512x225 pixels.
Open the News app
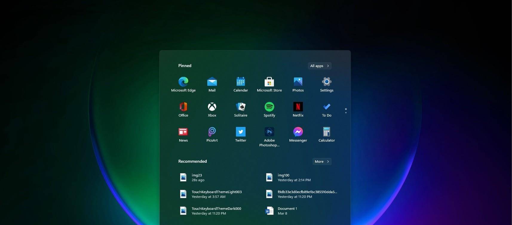pyautogui.click(x=183, y=134)
